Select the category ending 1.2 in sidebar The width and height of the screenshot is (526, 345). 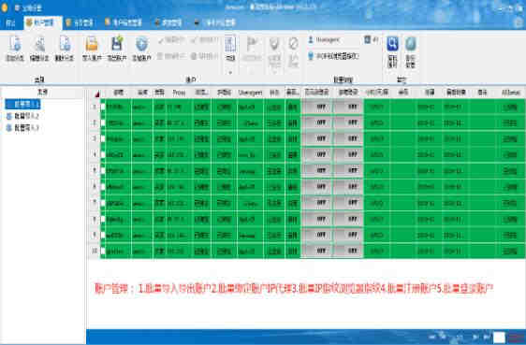[22, 116]
